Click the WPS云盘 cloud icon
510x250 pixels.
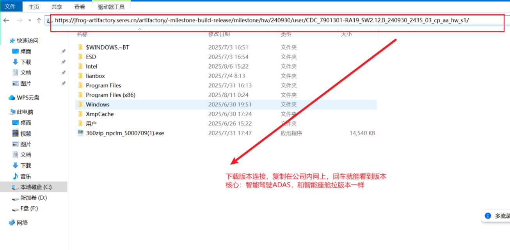pyautogui.click(x=12, y=98)
